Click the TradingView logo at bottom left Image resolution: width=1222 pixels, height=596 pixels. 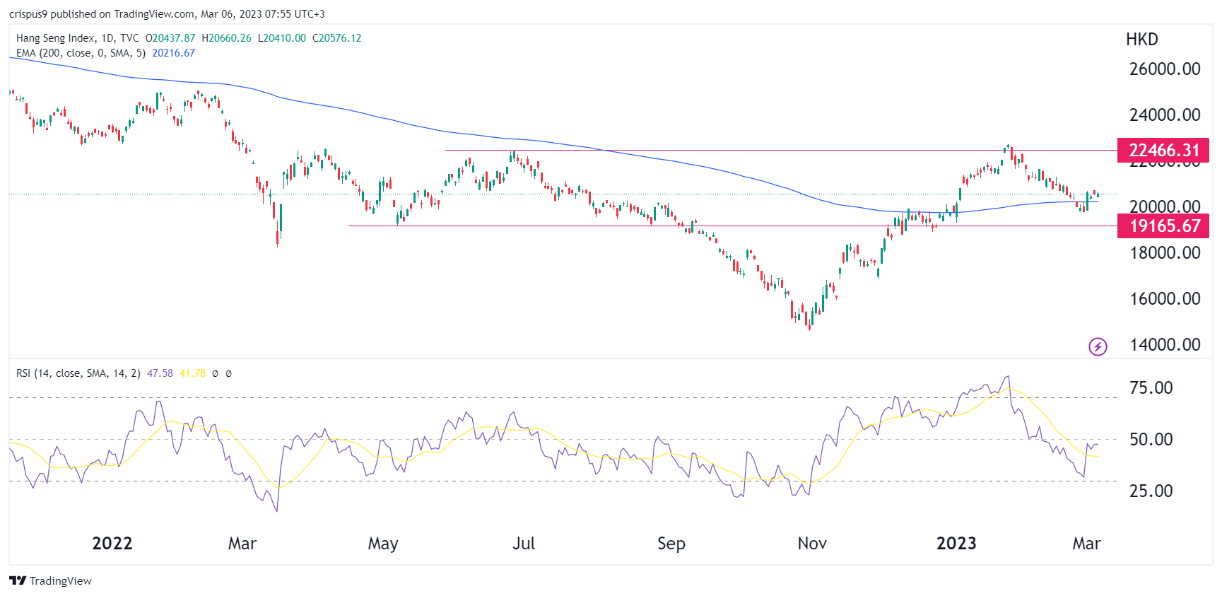click(50, 580)
